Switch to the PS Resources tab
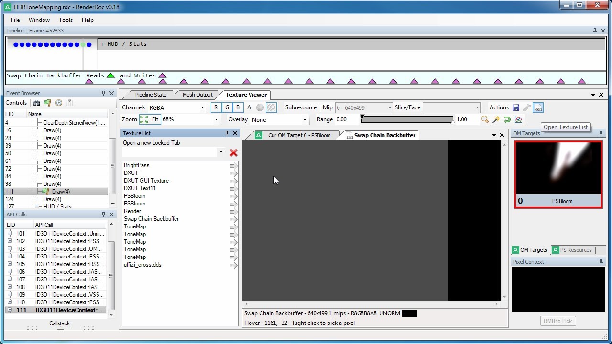The image size is (612, 344). [x=572, y=250]
